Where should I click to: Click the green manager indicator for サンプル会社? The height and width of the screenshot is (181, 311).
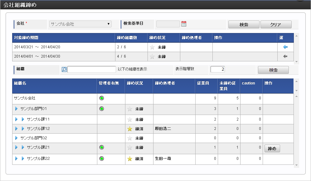click(x=102, y=98)
